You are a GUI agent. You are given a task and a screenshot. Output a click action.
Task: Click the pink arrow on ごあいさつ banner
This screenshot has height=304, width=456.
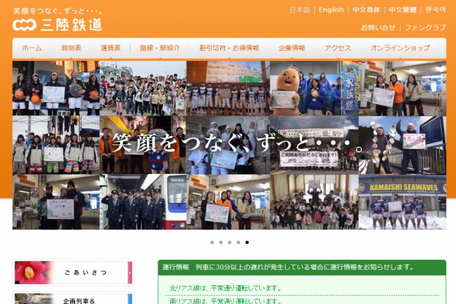click(130, 273)
